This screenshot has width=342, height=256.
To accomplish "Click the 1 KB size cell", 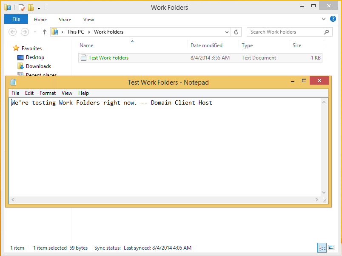I will point(316,58).
